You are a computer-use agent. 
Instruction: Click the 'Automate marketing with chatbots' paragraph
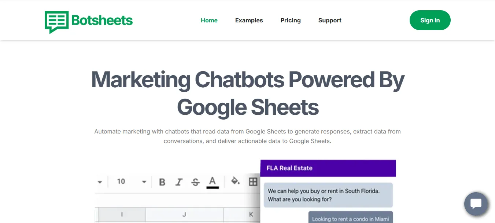point(248,136)
